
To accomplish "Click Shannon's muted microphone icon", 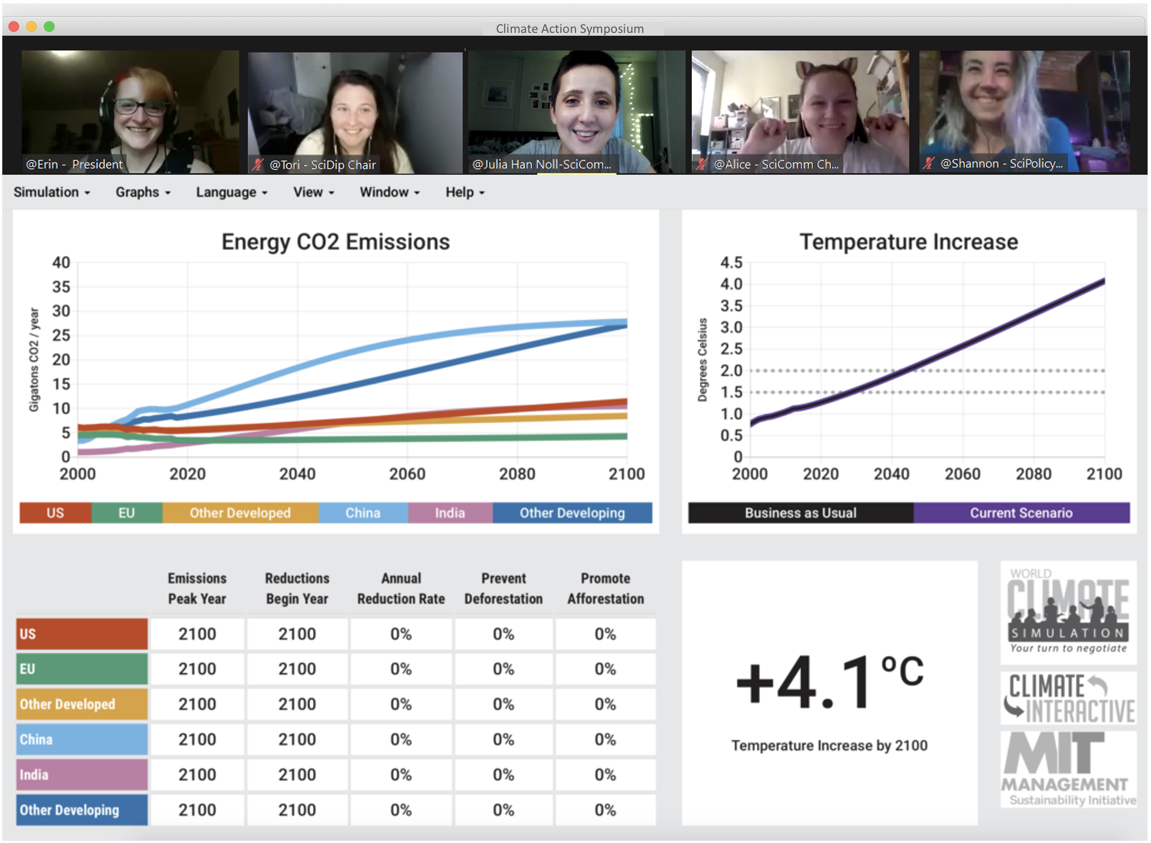I will point(929,163).
